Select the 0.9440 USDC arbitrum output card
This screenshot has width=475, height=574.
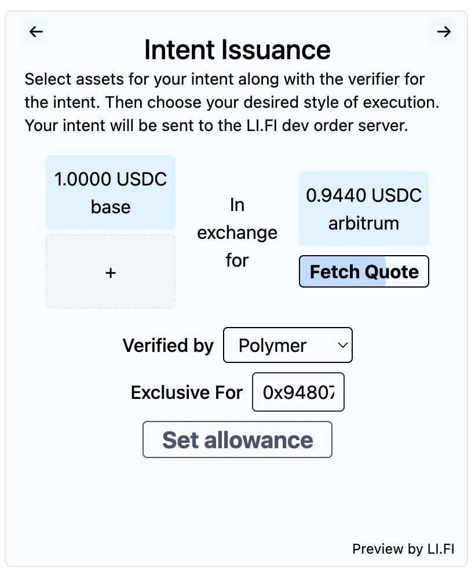pyautogui.click(x=363, y=208)
